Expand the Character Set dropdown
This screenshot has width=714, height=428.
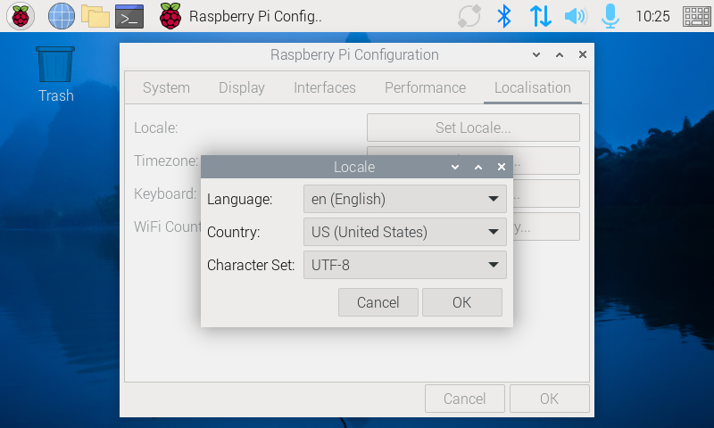point(404,265)
